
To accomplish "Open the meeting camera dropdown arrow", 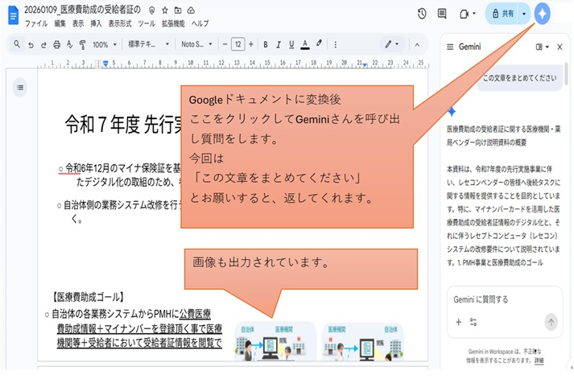I will 474,14.
